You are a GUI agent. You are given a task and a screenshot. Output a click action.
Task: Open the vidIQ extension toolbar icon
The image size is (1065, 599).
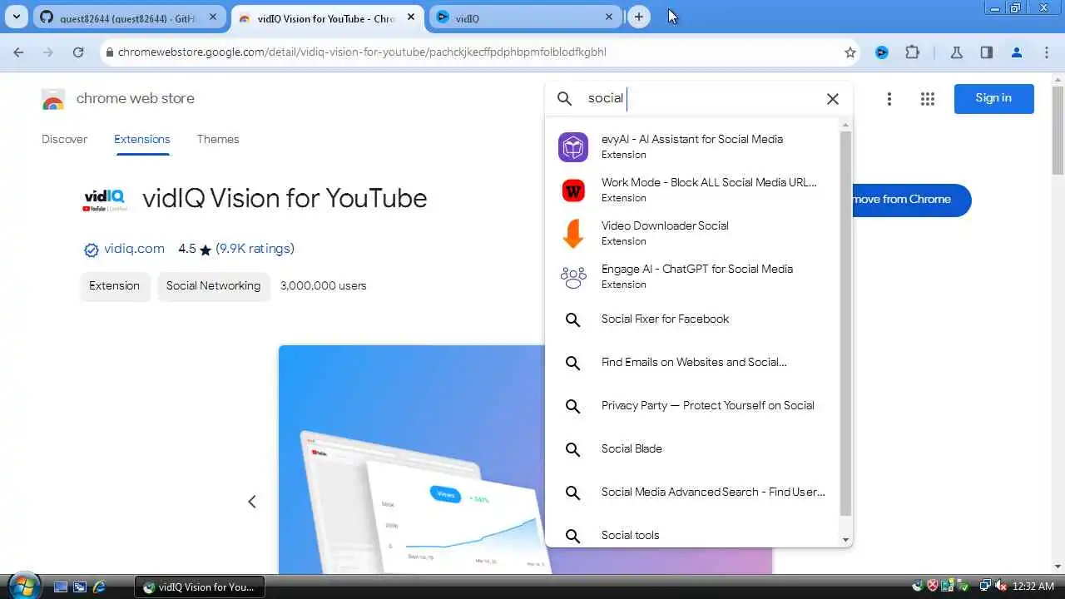pos(882,52)
